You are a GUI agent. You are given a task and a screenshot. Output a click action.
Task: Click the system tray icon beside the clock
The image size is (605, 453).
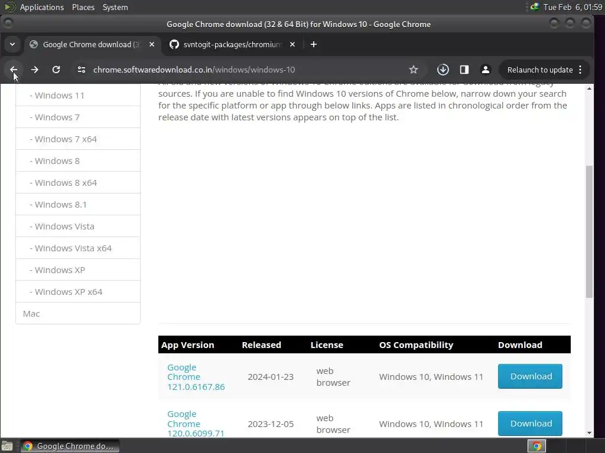click(x=534, y=7)
